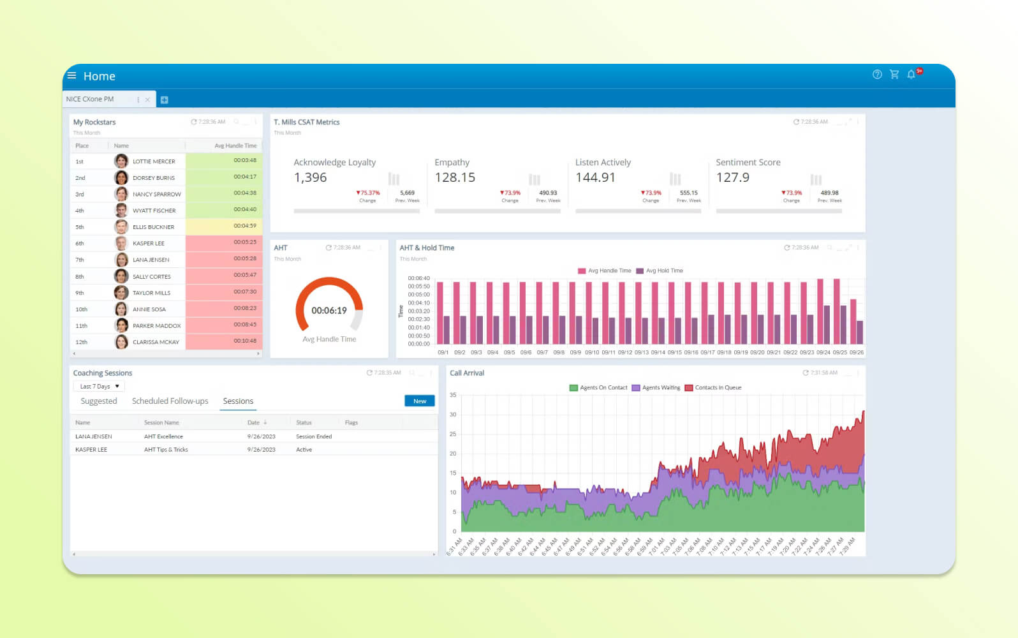The image size is (1018, 638).
Task: Open the Empathy mini chart icon
Action: pos(535,179)
